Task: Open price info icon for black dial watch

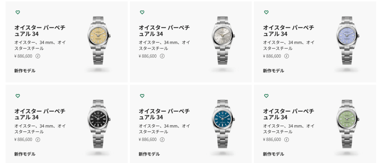Action: pos(38,140)
